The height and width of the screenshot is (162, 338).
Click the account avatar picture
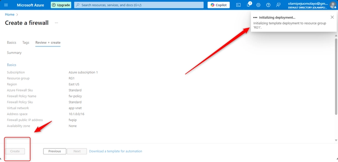coord(333,5)
